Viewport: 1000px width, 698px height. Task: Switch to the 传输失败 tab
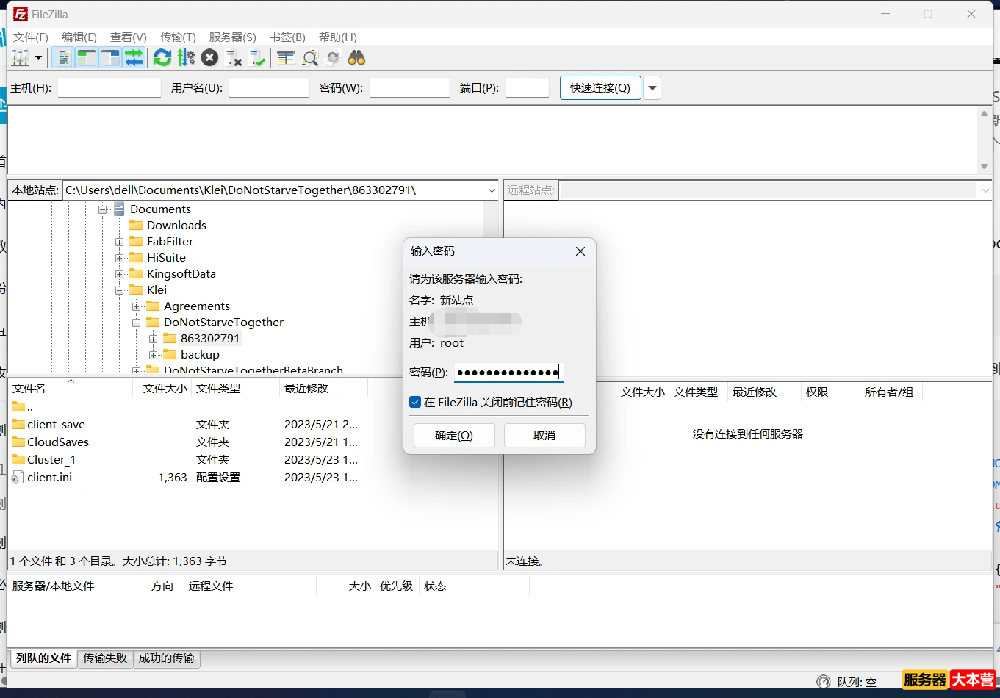(105, 658)
